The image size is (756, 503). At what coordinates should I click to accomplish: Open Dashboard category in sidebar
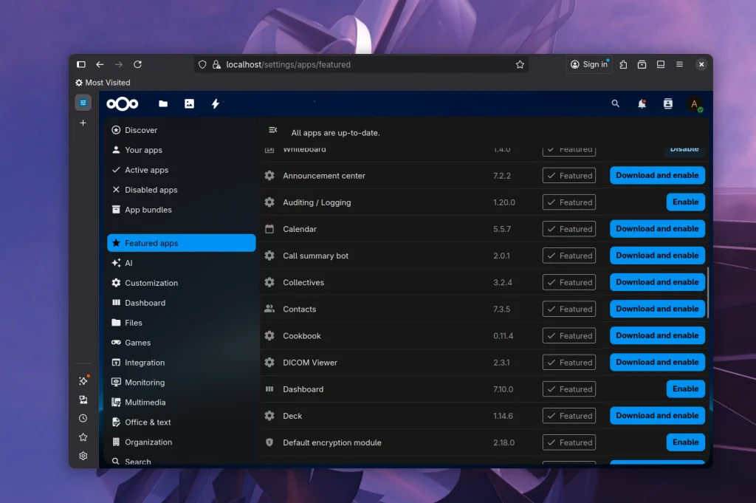pos(182,303)
